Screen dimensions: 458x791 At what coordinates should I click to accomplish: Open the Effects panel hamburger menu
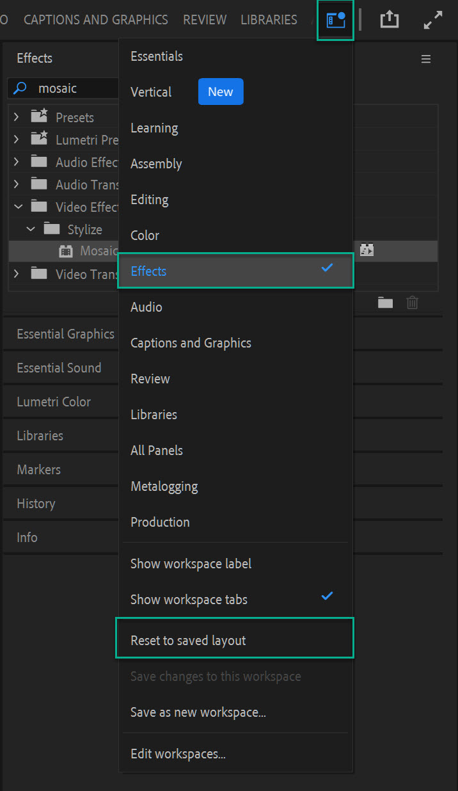pyautogui.click(x=426, y=59)
